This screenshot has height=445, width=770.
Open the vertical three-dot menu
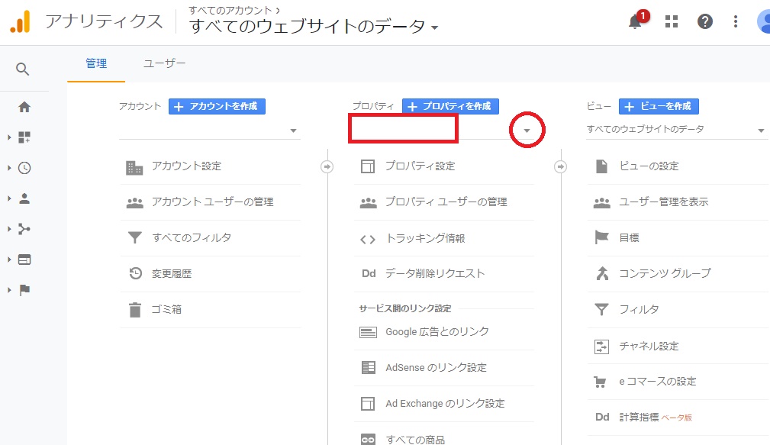click(x=735, y=21)
